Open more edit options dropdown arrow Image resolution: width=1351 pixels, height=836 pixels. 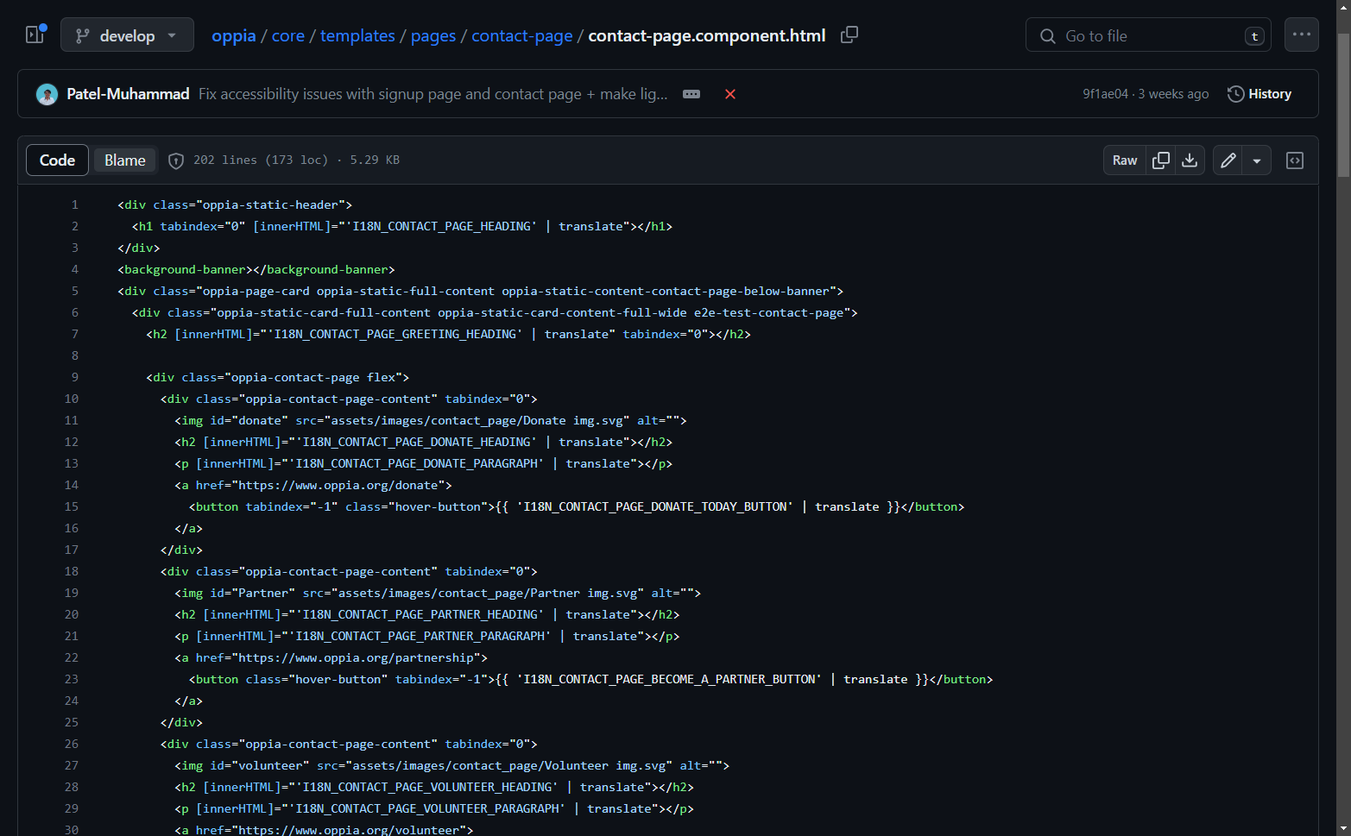(x=1257, y=160)
